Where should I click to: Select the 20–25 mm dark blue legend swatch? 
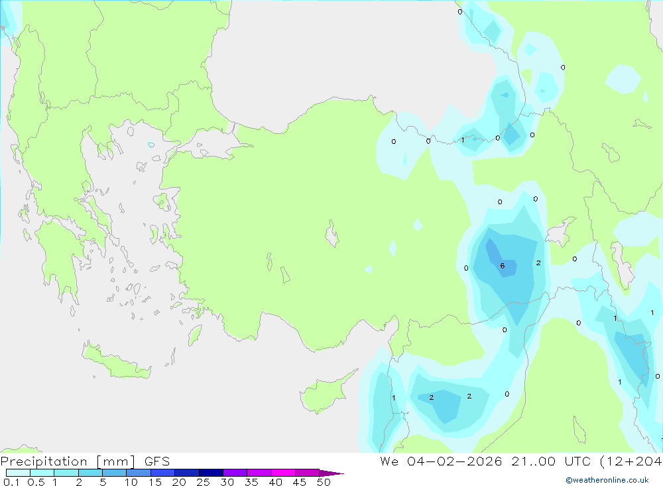(x=187, y=473)
